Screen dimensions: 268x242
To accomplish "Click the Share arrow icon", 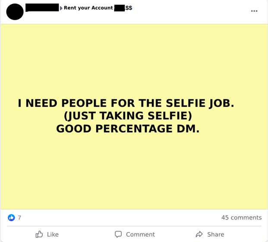I will [199, 234].
